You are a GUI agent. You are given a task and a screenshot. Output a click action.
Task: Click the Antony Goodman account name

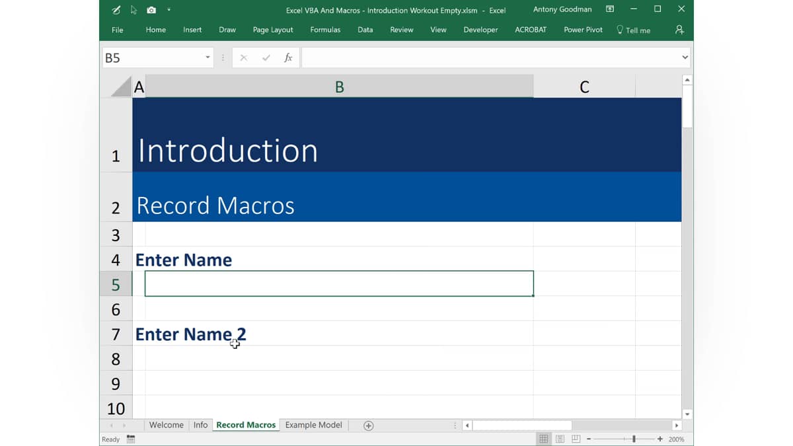(x=562, y=9)
